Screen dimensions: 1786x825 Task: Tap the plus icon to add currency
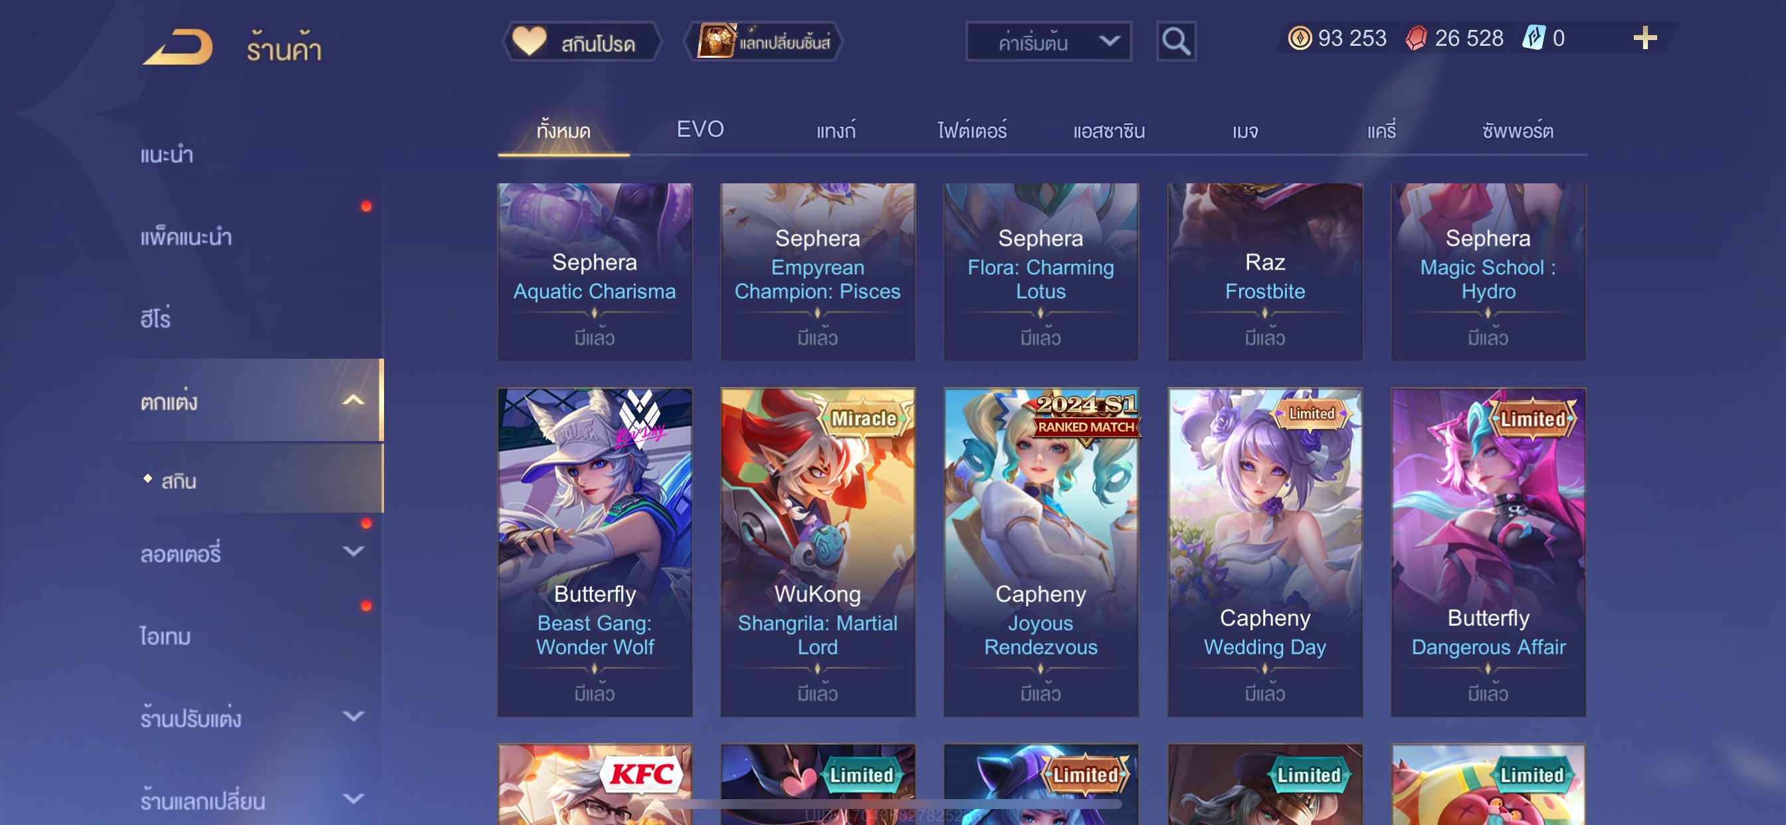point(1644,38)
